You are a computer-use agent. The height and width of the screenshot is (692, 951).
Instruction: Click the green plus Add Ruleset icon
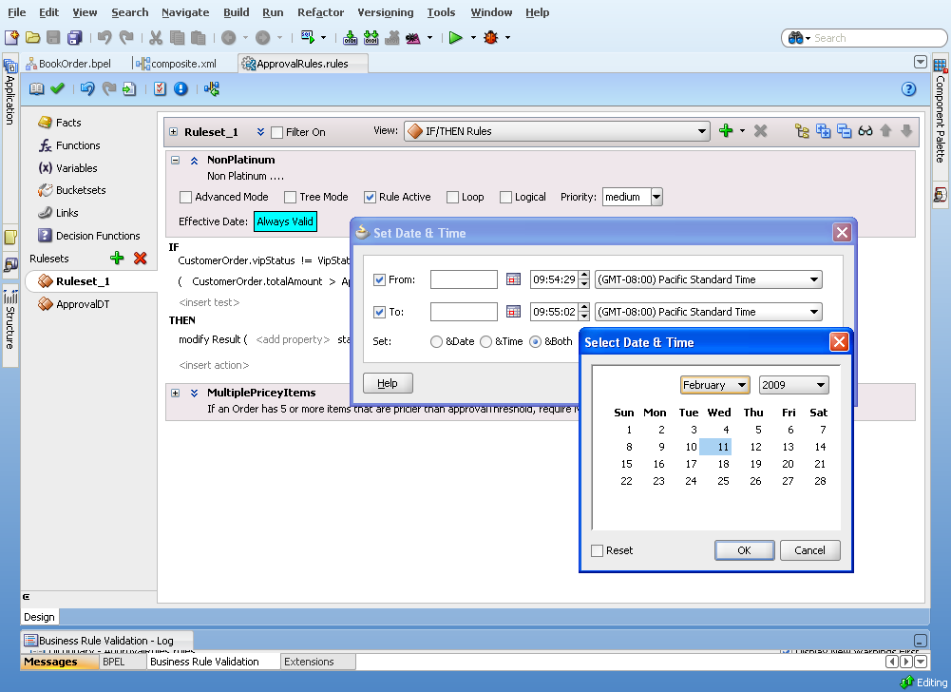(x=117, y=259)
